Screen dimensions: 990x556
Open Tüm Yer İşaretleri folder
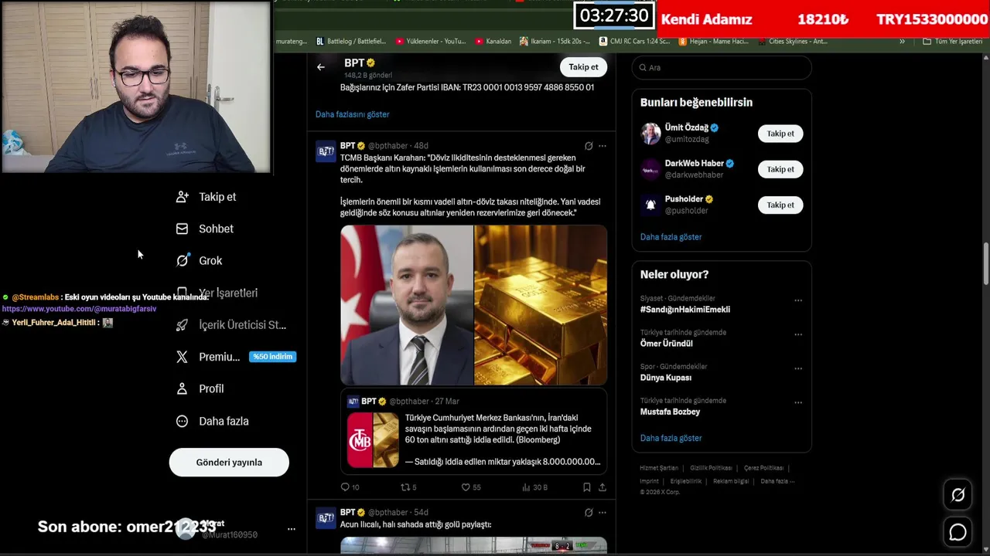pyautogui.click(x=953, y=41)
